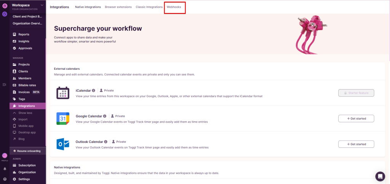
Task: Click the iCalendar info icon
Action: pos(94,91)
